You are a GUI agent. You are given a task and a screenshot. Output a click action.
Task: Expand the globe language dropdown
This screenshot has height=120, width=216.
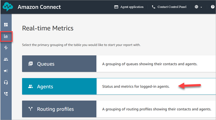(198, 7)
